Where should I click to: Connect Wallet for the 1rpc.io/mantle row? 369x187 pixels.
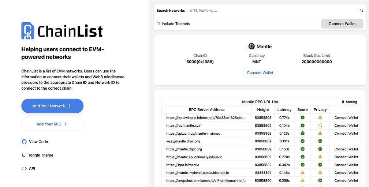point(346,165)
